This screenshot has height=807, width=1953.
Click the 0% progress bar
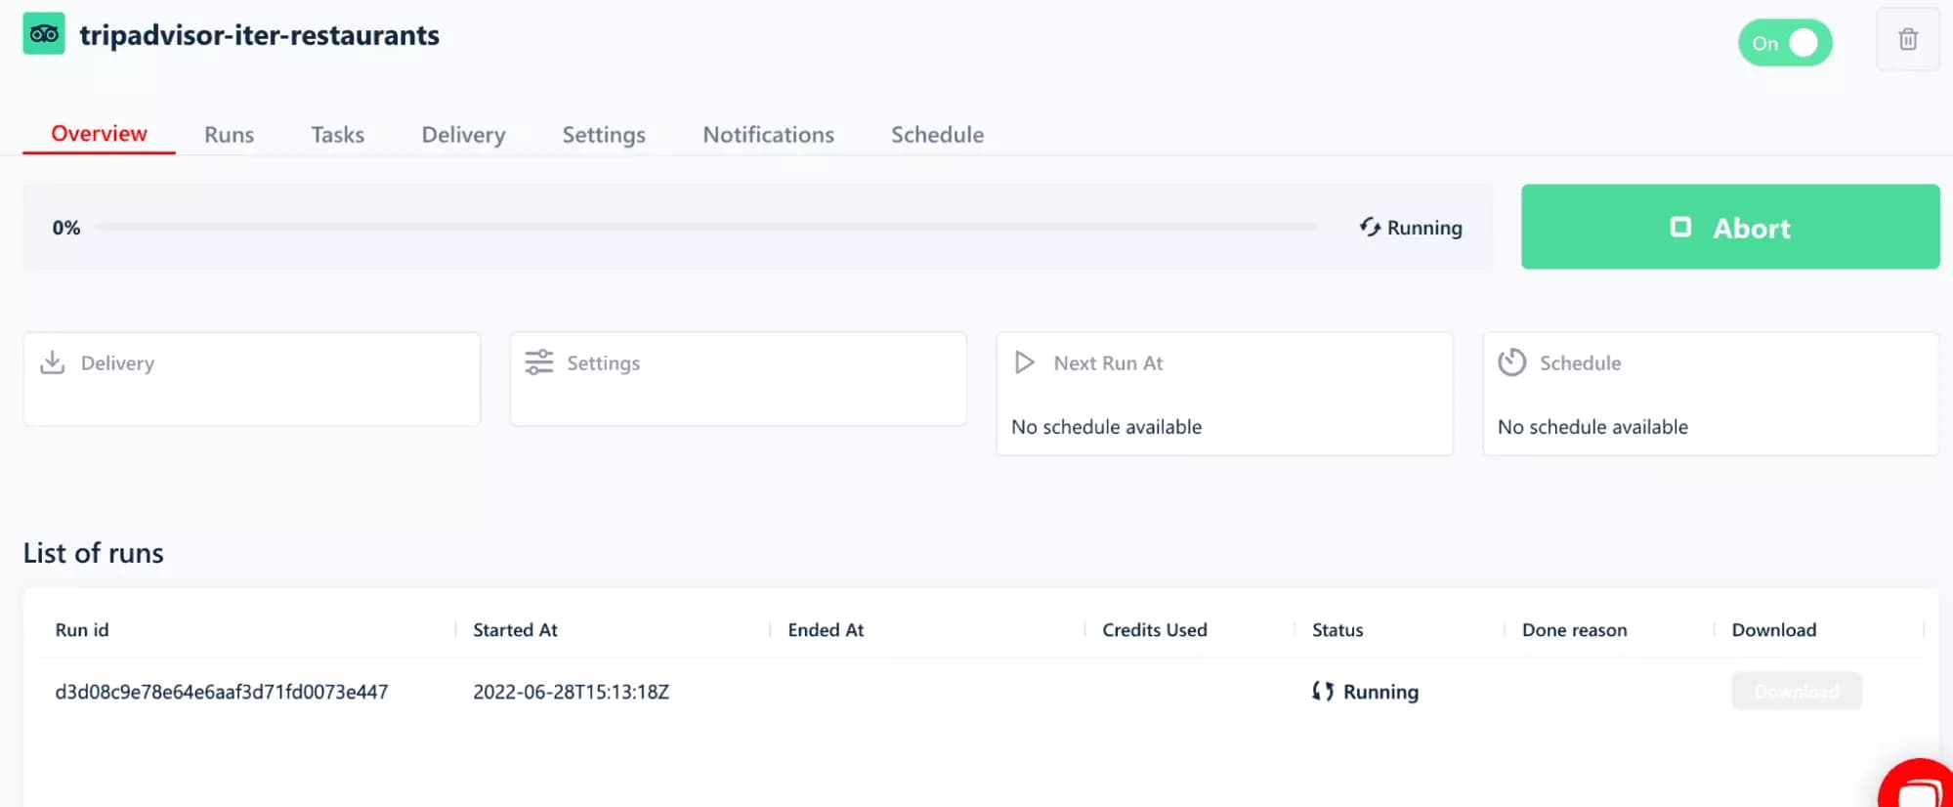(706, 227)
